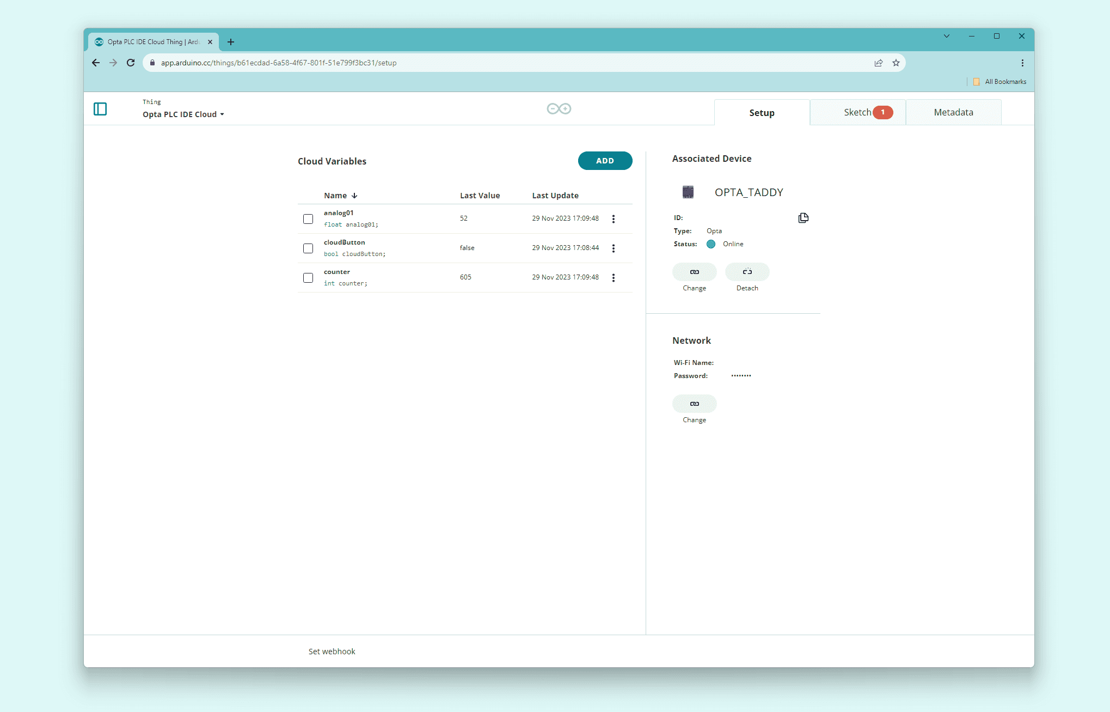The height and width of the screenshot is (712, 1110).
Task: Click the Network Change link icon
Action: point(694,404)
